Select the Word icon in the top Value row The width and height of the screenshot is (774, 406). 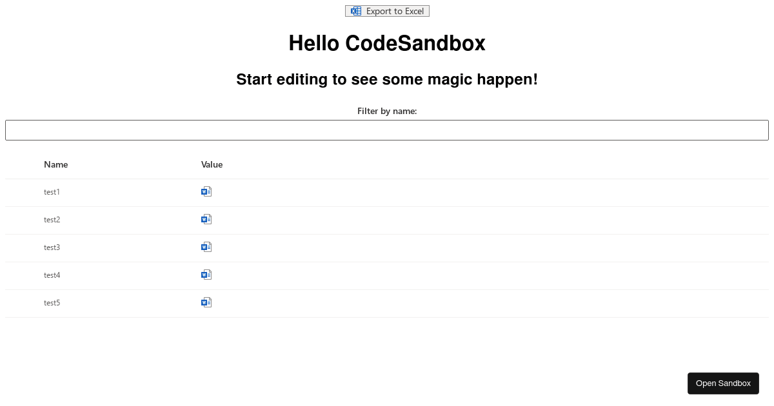coord(206,191)
